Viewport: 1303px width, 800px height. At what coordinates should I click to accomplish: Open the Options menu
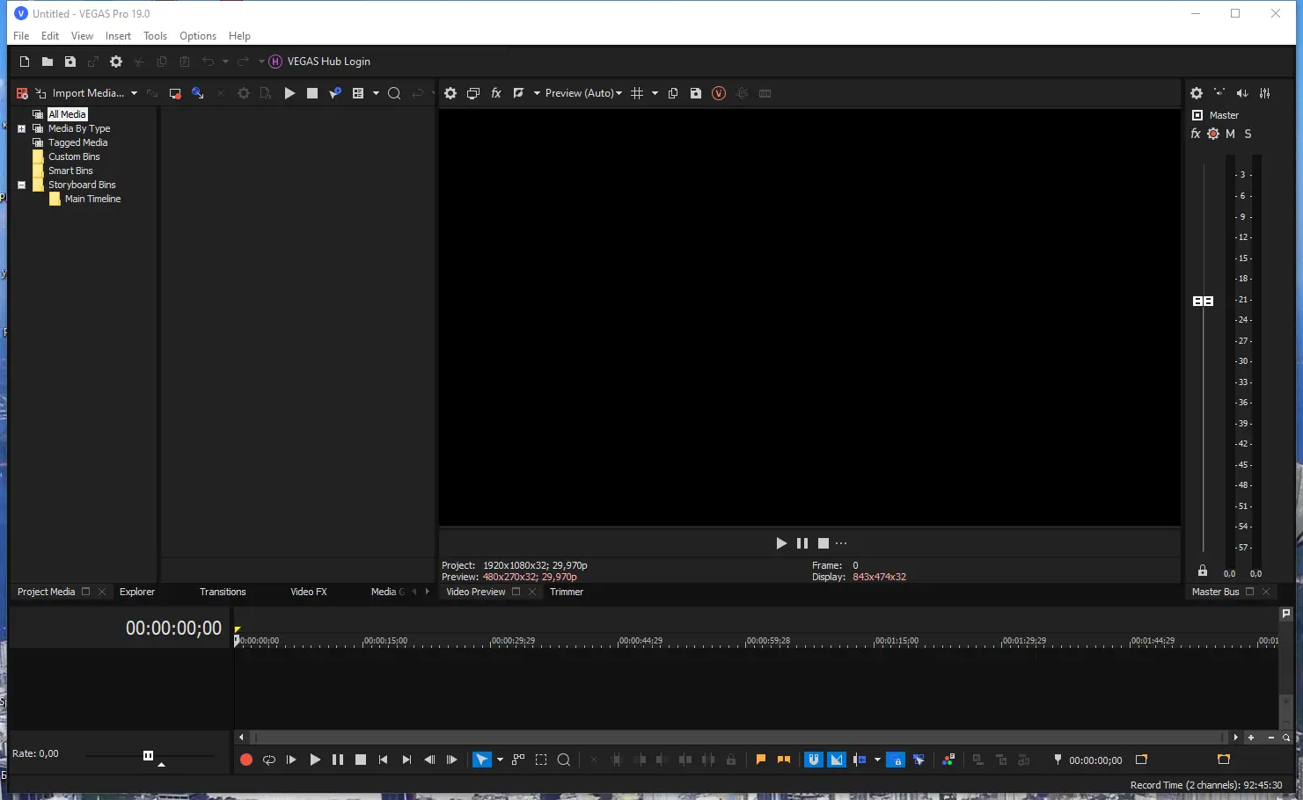pos(197,35)
